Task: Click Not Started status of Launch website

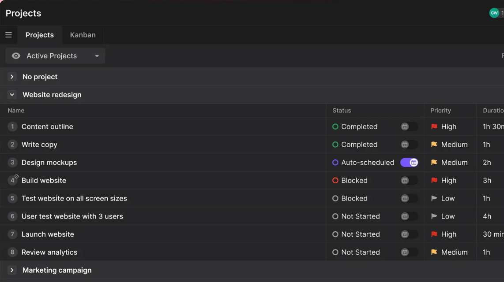Action: click(x=360, y=234)
